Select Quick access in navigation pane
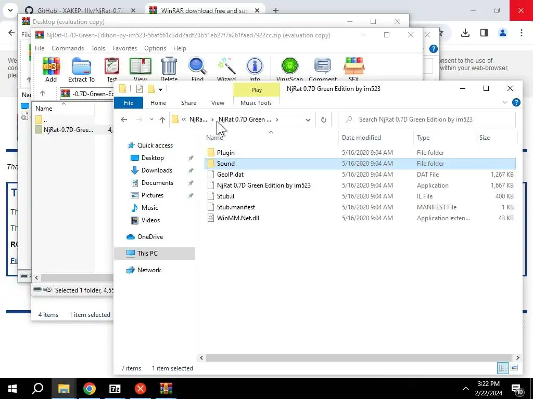This screenshot has height=399, width=533. [x=155, y=145]
